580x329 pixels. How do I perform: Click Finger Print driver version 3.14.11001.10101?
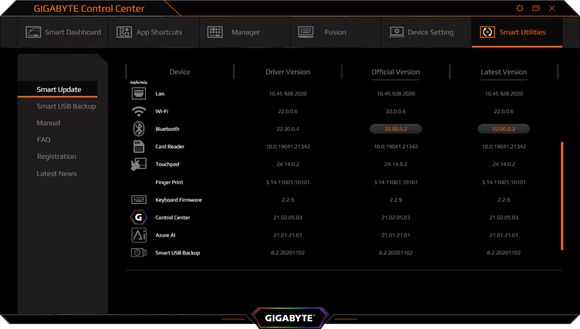click(x=288, y=183)
